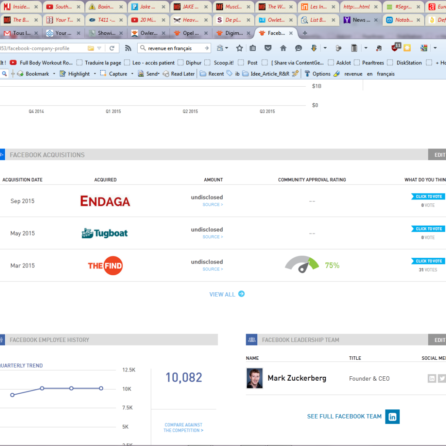Viewport: 446px width, 446px height.
Task: Click the leadership team people icon
Action: pyautogui.click(x=252, y=340)
